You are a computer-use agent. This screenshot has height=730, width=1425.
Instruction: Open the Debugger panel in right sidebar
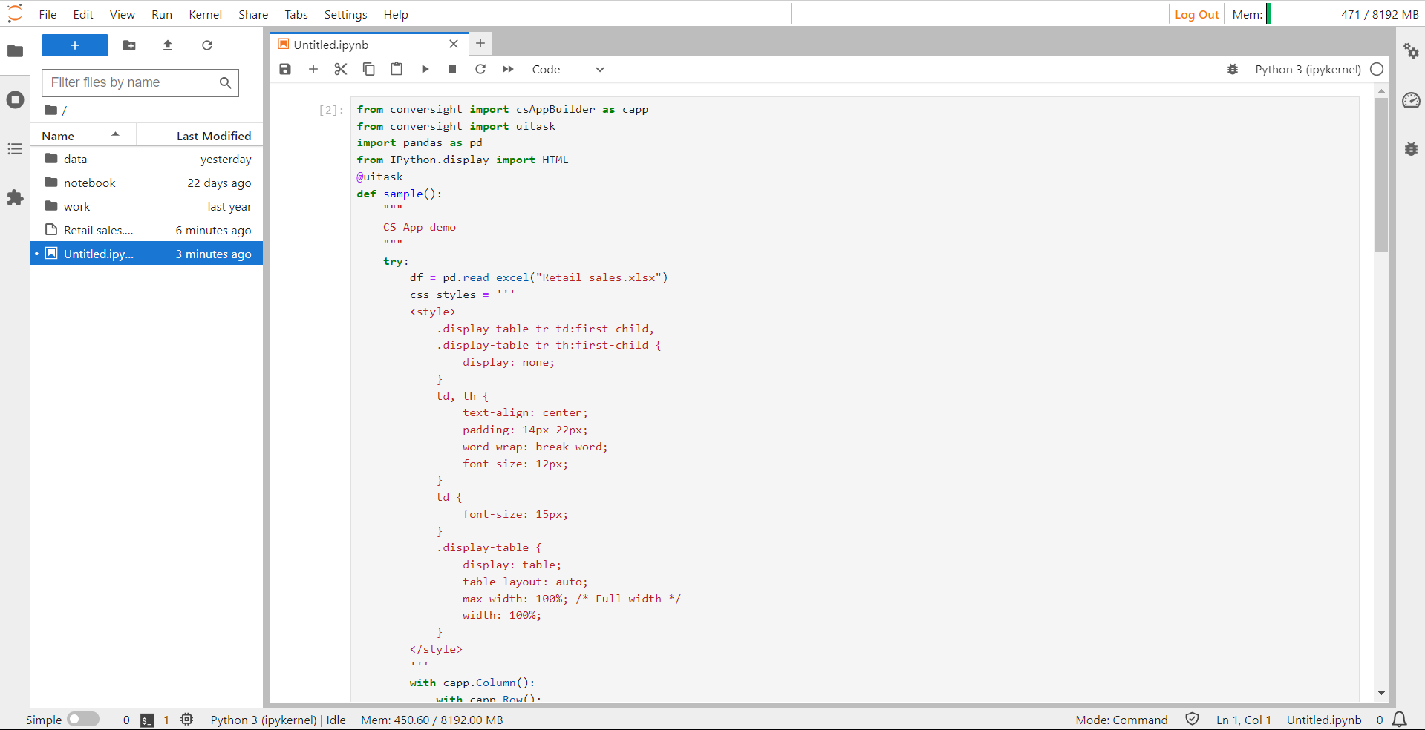point(1411,149)
